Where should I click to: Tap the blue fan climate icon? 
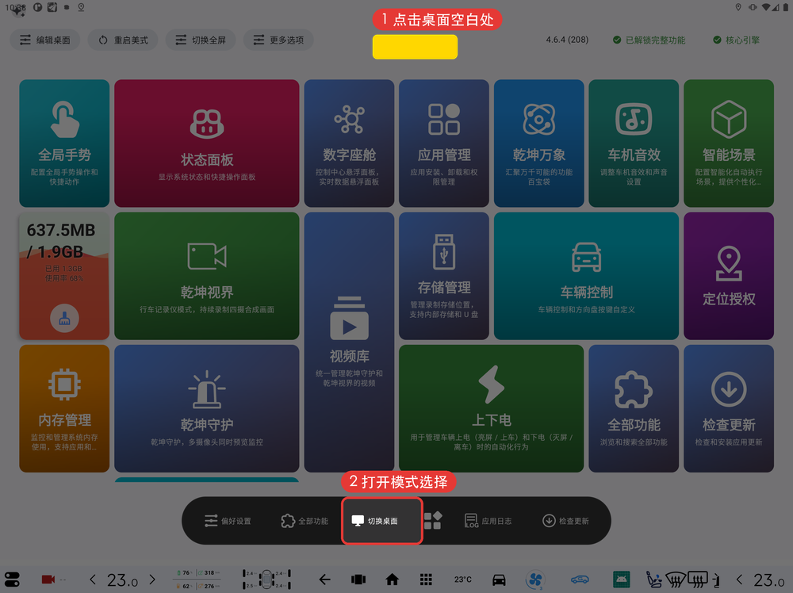[x=535, y=580]
